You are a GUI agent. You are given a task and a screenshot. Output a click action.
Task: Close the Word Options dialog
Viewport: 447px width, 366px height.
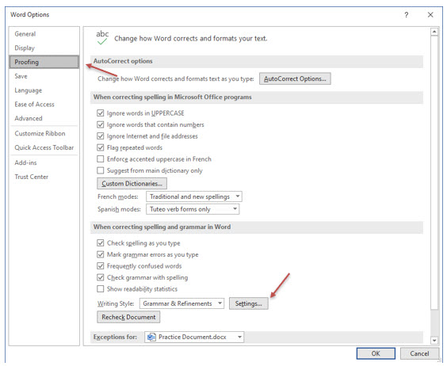pyautogui.click(x=430, y=15)
